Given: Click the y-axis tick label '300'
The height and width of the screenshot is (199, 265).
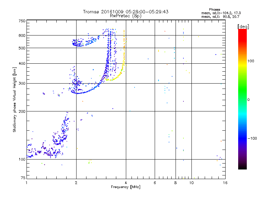Looking at the screenshot, I should coord(22,84).
